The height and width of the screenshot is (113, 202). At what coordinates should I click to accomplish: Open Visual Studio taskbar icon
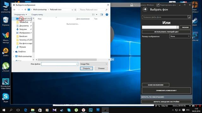(54, 110)
